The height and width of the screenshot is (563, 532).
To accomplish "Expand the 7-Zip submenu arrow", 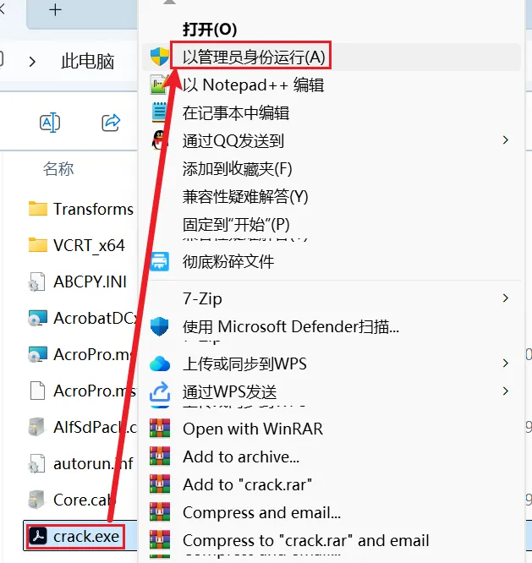I will click(506, 298).
